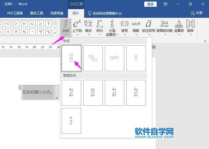Click the 共享 share button
The width and height of the screenshot is (209, 149).
197,13
